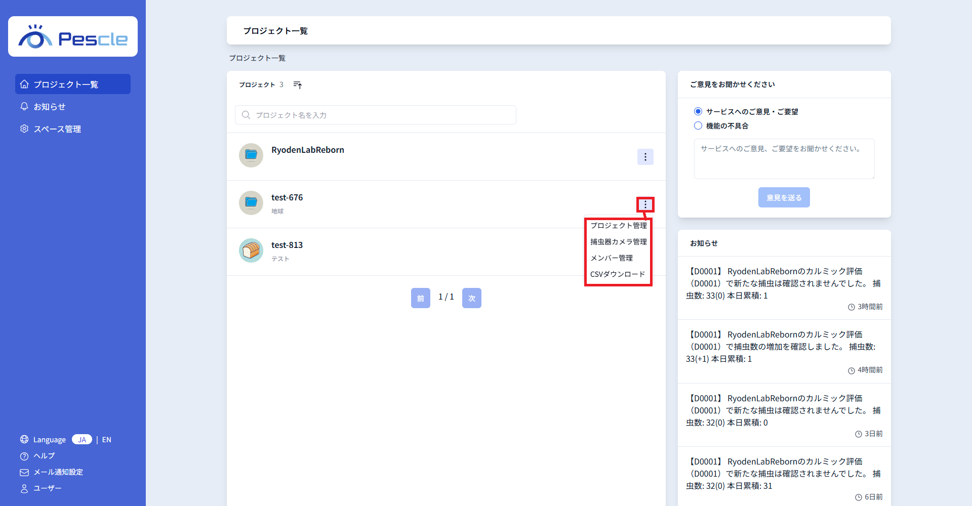Switch language to EN
The image size is (972, 506).
click(106, 440)
